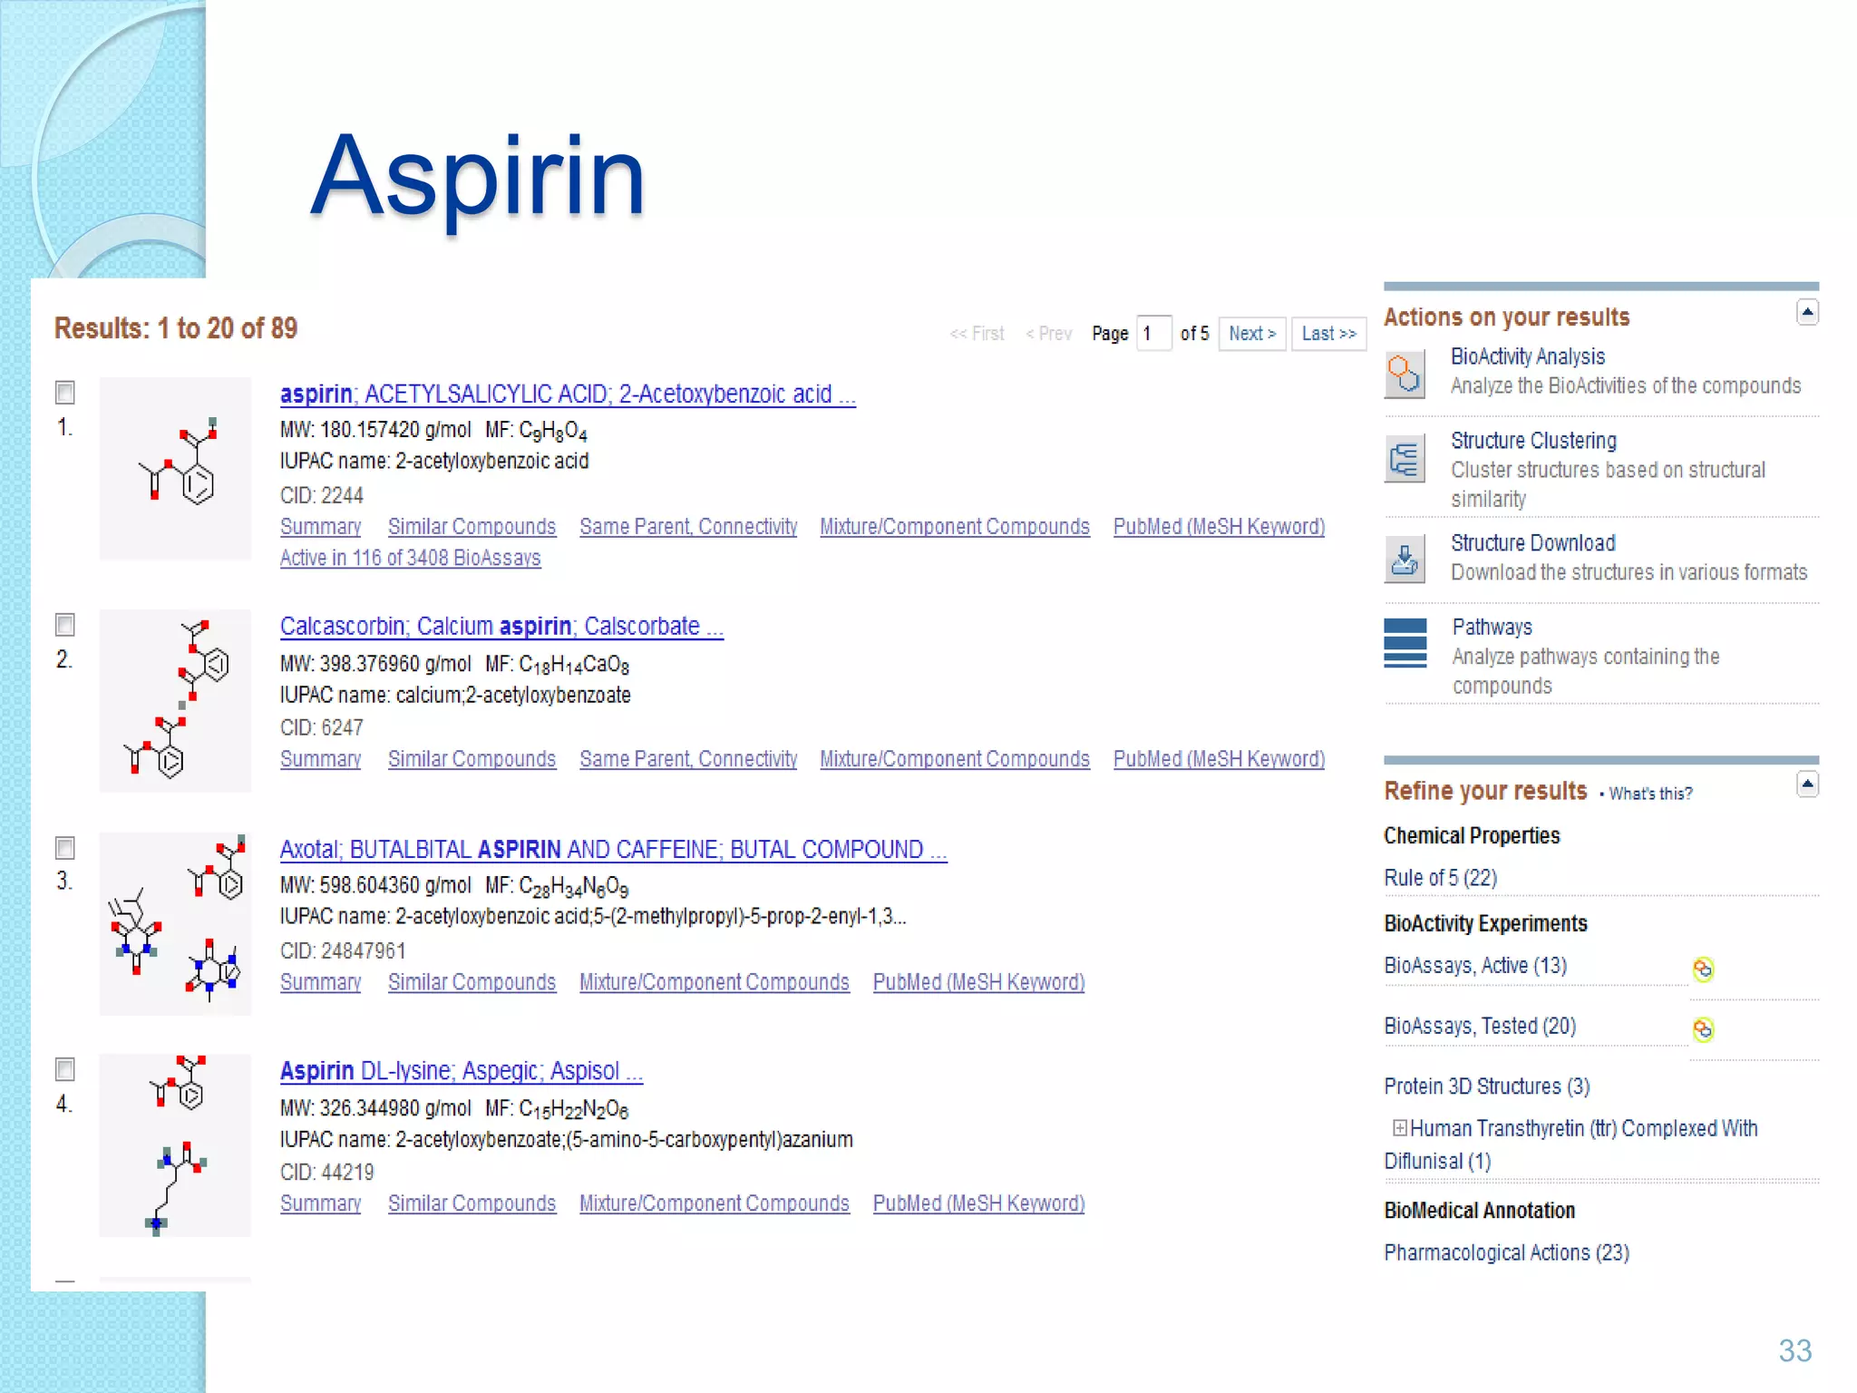This screenshot has width=1857, height=1393.
Task: Click the page number input field
Action: pos(1153,334)
